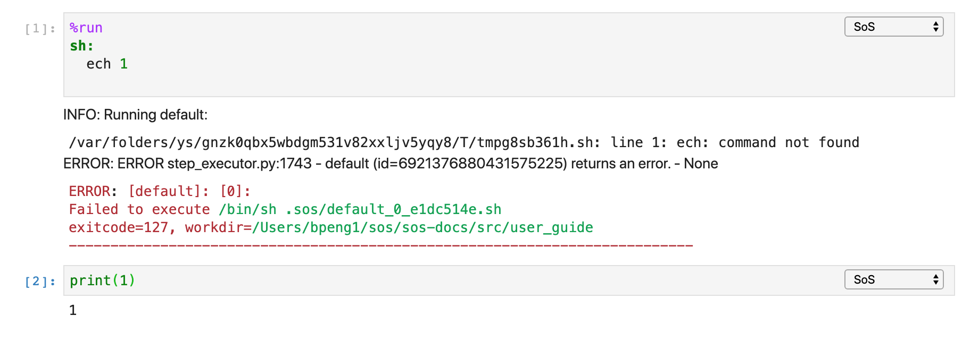This screenshot has width=962, height=358.
Task: Open the SoS kernel selector for the first cell
Action: click(x=893, y=27)
